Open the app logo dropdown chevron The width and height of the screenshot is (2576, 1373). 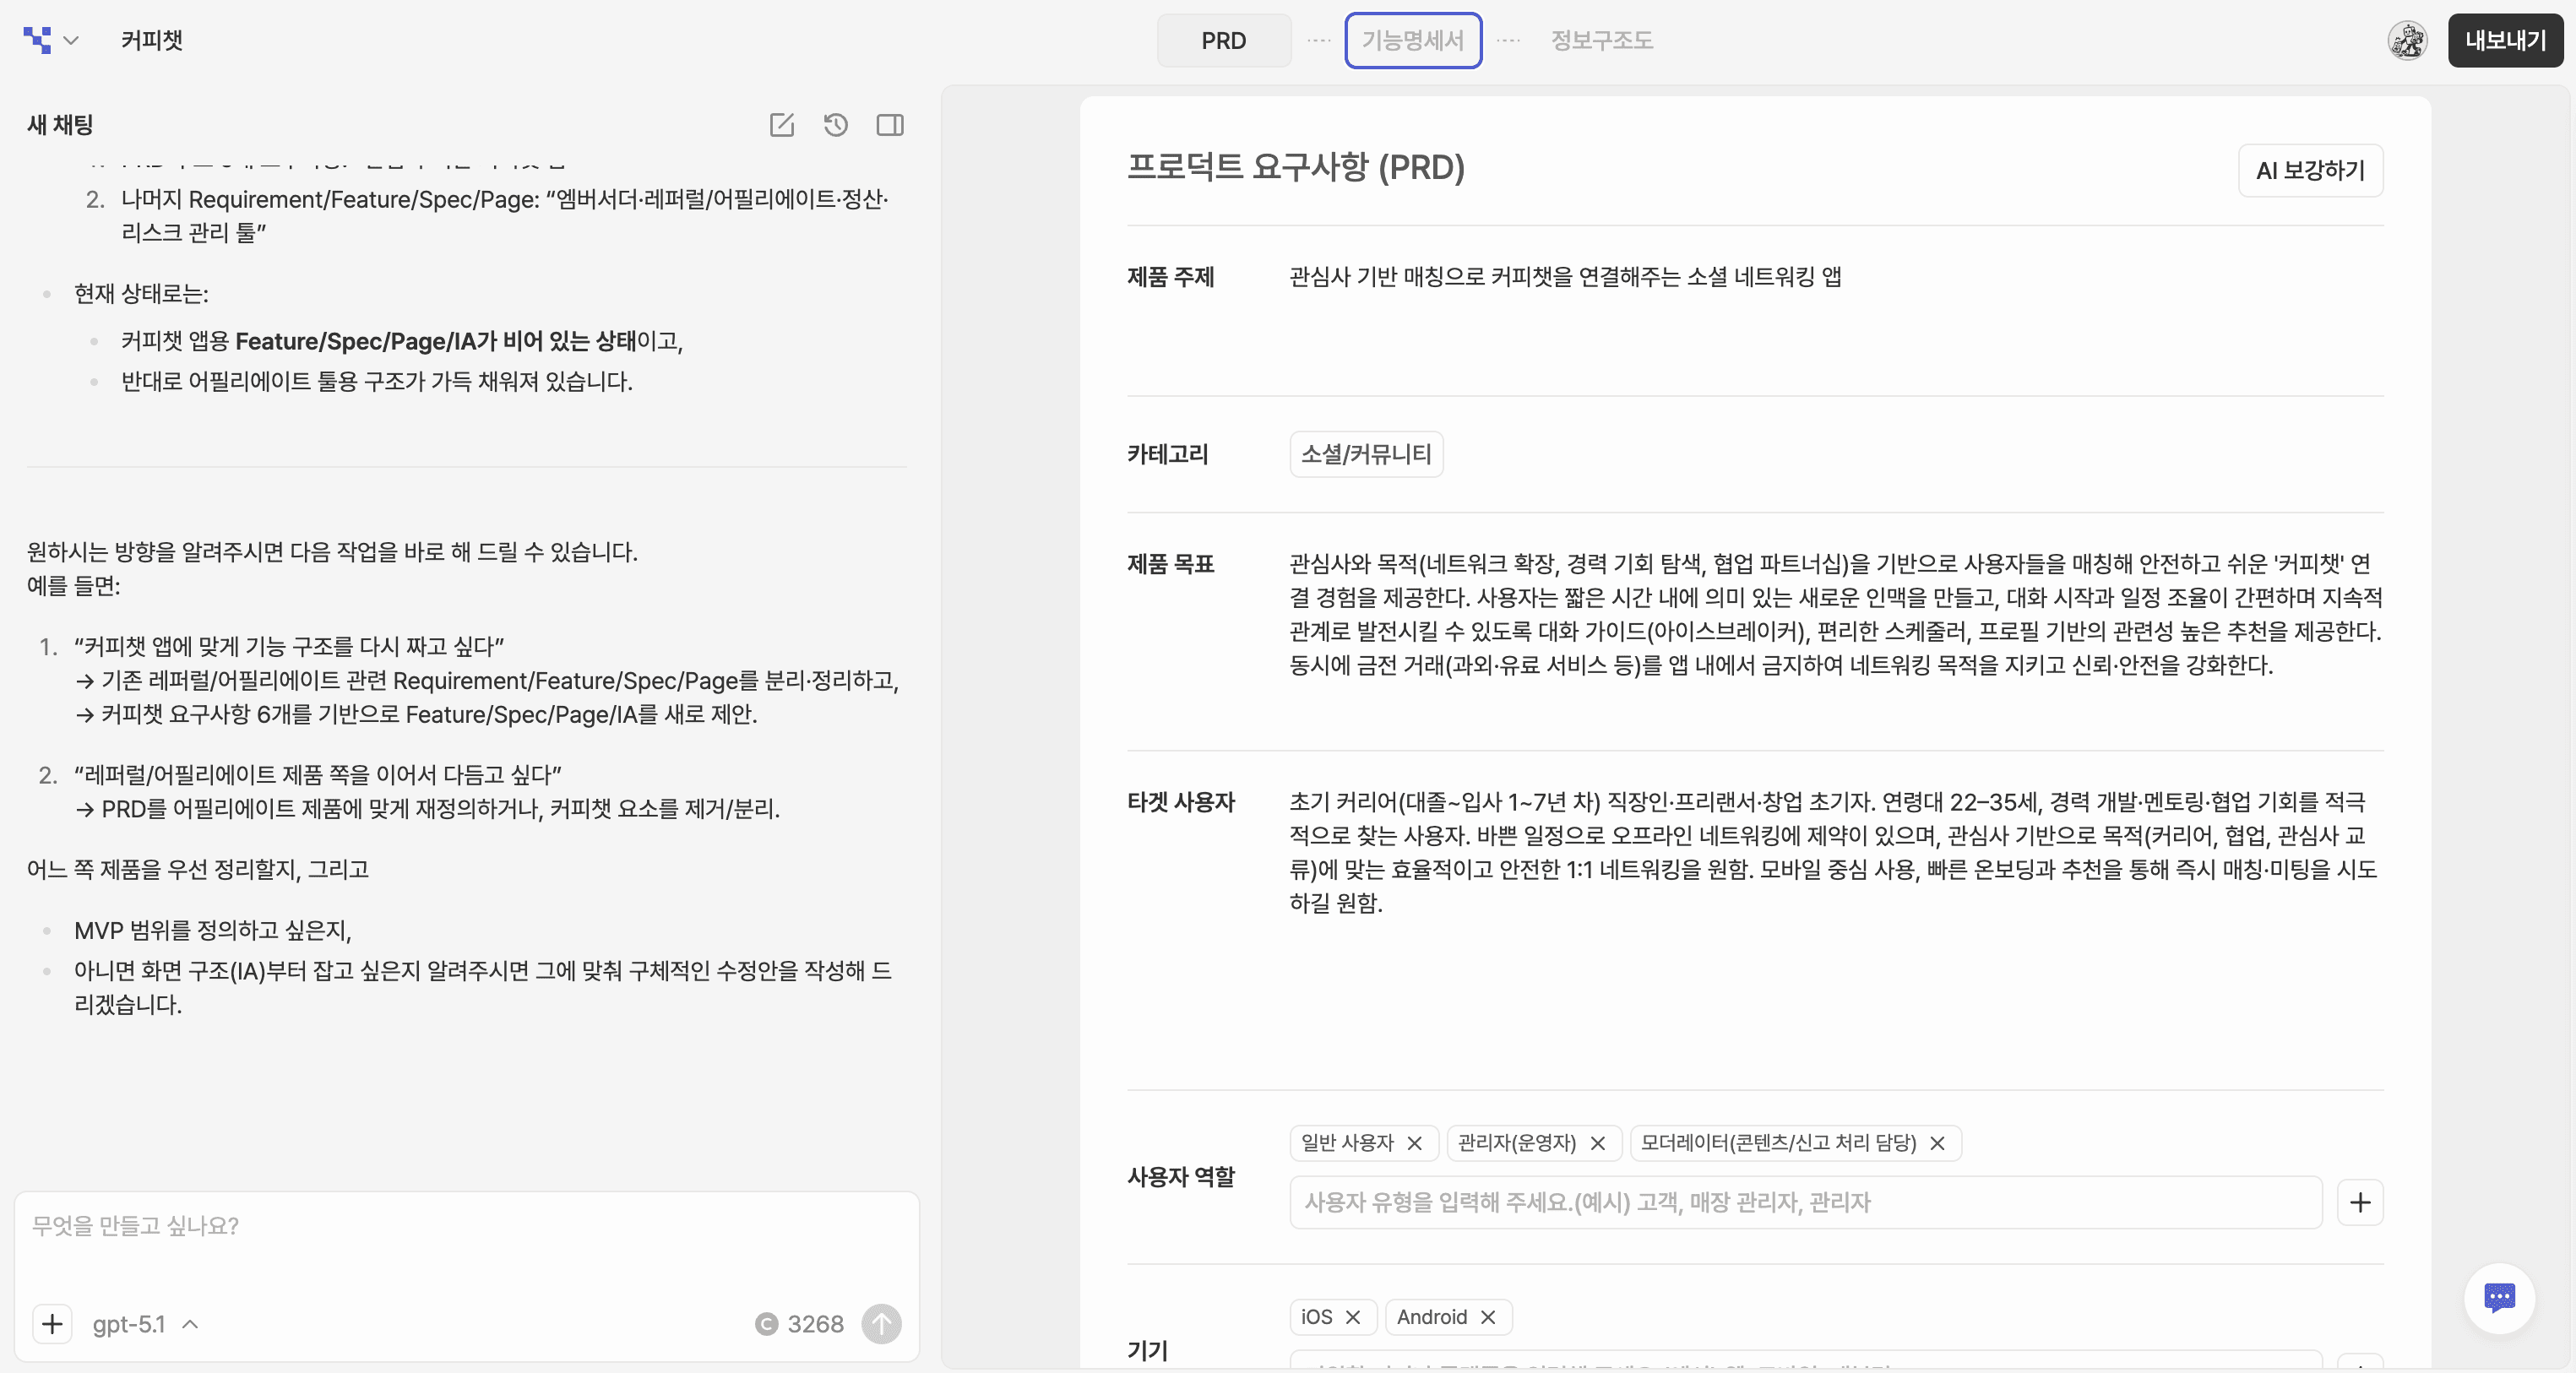pyautogui.click(x=70, y=41)
